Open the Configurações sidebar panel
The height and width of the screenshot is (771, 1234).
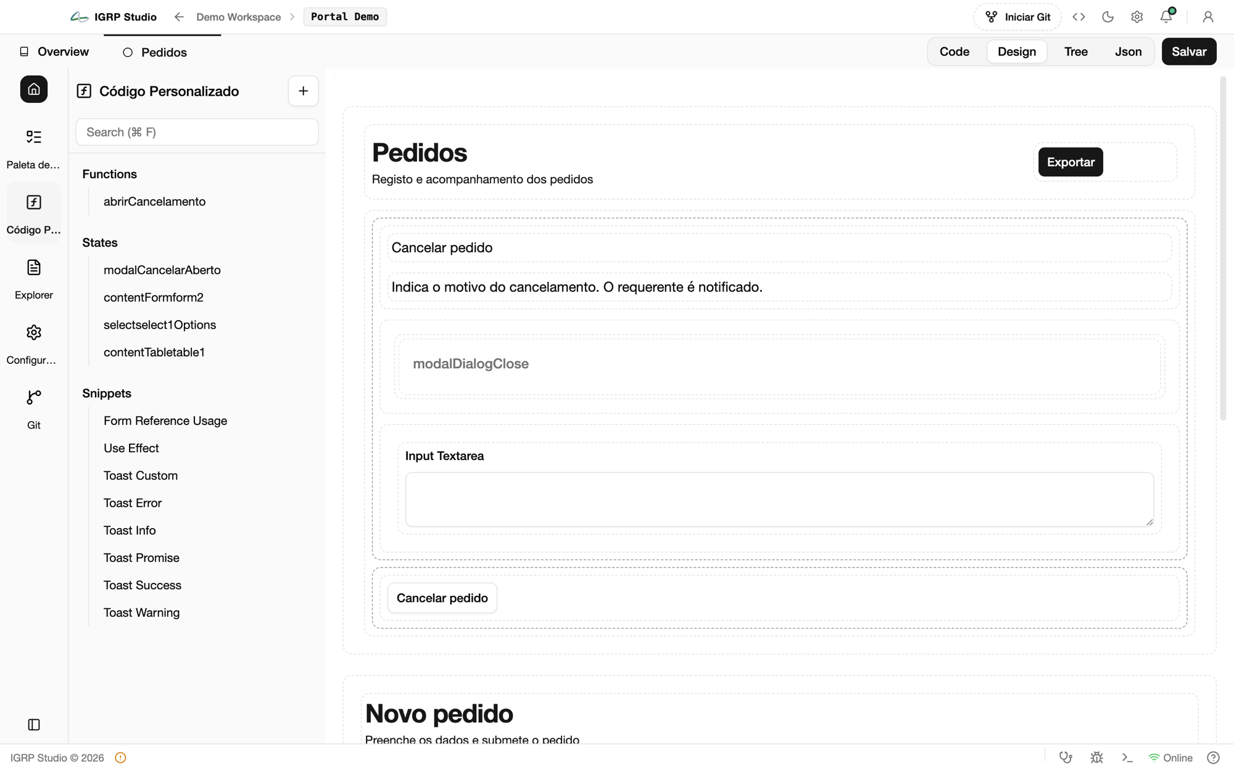(34, 344)
